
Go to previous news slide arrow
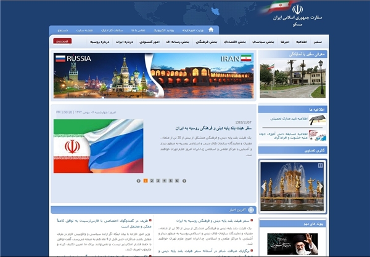click(139, 181)
